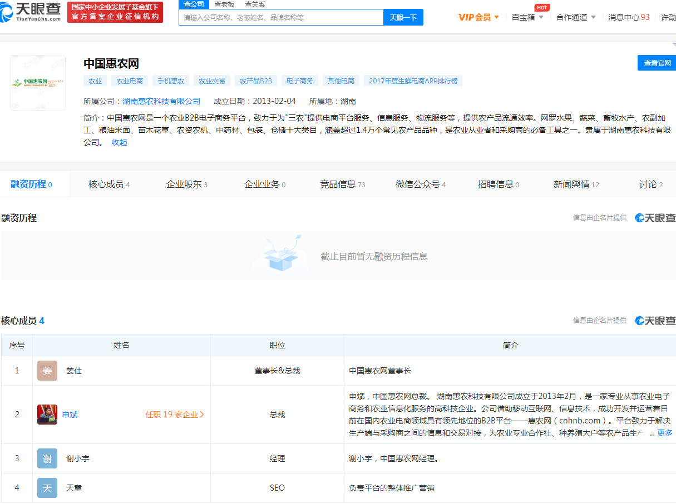
Task: Click the 2017年度生鲜电商APP排行榜 tag
Action: [x=413, y=81]
